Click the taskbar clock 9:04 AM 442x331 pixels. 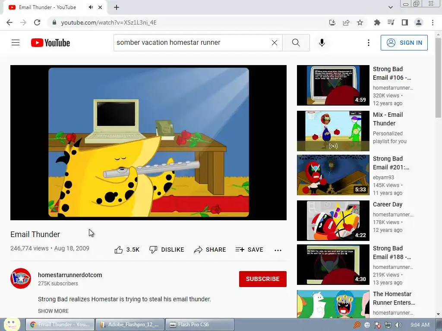click(420, 325)
